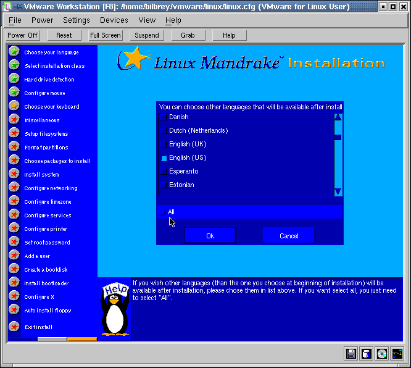Viewport: 411px width, 368px height.
Task: Click the network adapter status icon
Action: 397,354
